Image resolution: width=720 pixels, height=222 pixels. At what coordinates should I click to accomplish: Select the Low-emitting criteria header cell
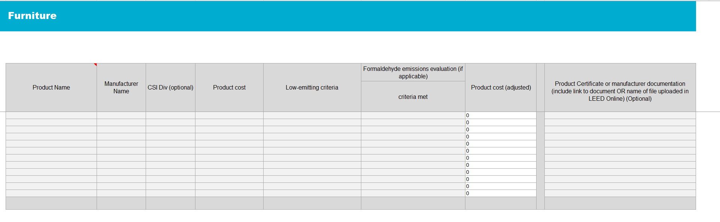coord(312,87)
